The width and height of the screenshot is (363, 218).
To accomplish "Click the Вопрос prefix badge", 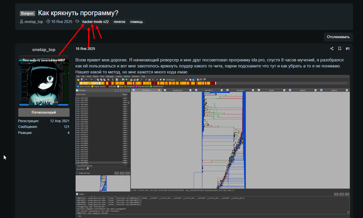I will click(x=27, y=13).
